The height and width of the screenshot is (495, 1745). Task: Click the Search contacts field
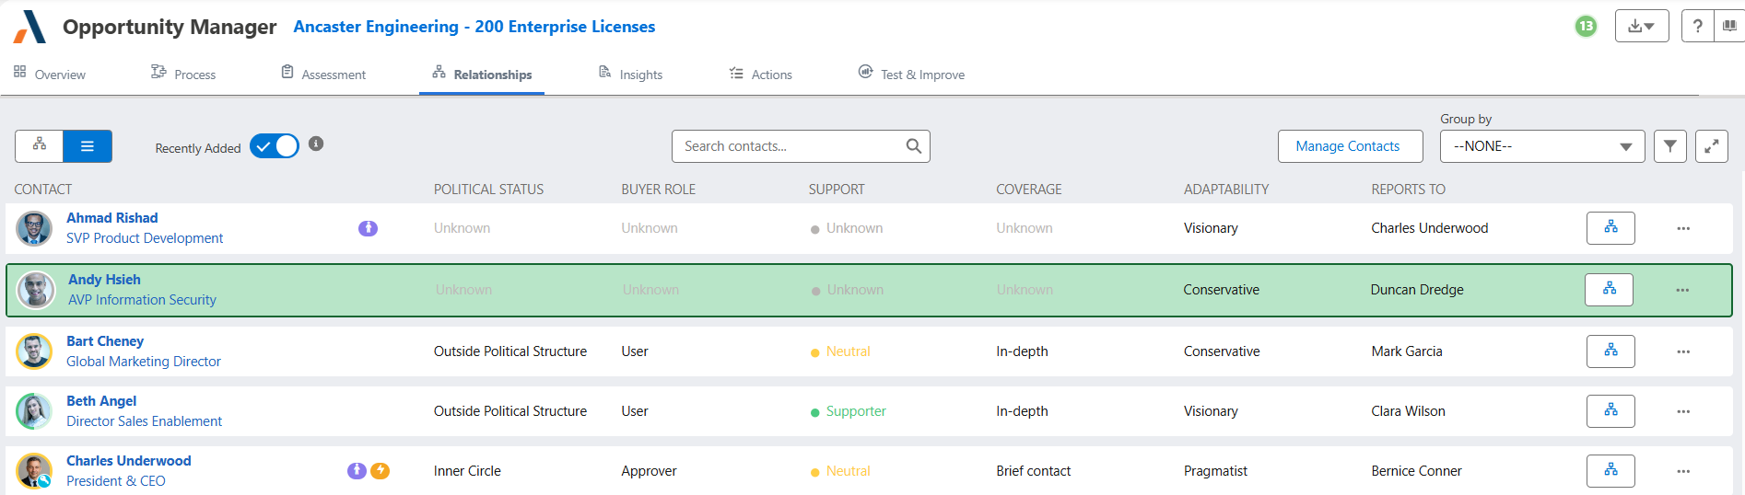(792, 146)
